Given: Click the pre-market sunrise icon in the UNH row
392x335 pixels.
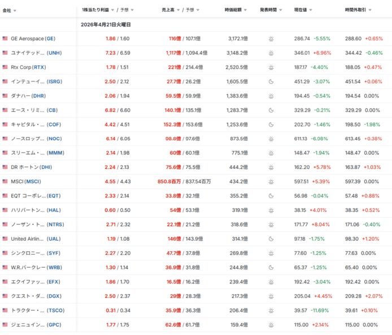Looking at the screenshot, I should [x=272, y=53].
